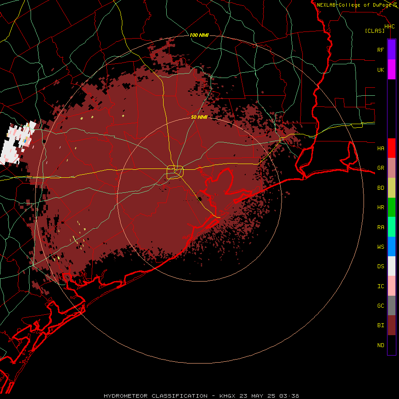Click the BI dark red swatch
Viewport: 399px width, 399px height.
(x=391, y=325)
